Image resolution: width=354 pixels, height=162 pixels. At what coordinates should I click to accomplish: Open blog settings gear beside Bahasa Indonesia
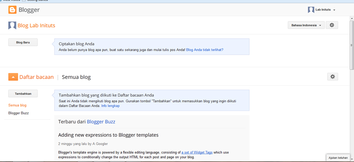[332, 25]
